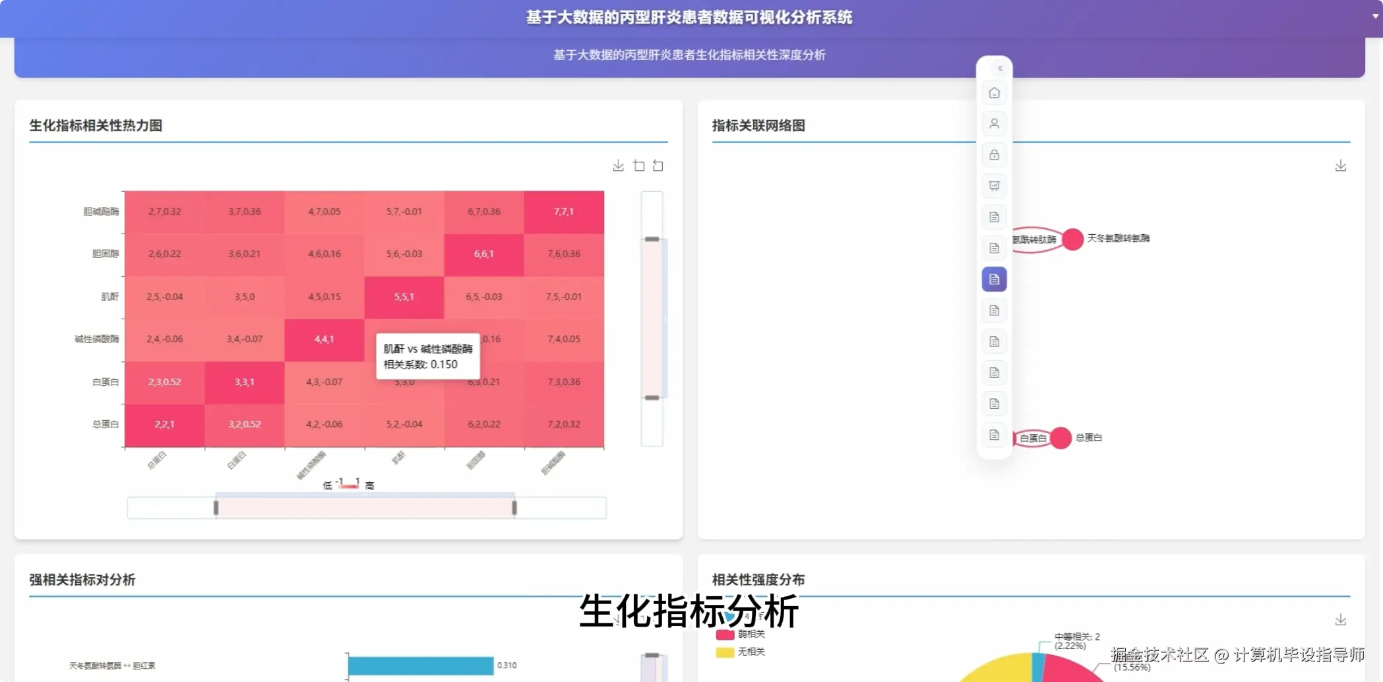Download the 相关性强度分布 pie chart image
The image size is (1383, 682).
(1341, 620)
